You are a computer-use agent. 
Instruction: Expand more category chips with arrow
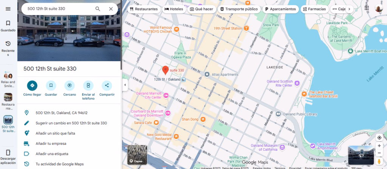(349, 9)
